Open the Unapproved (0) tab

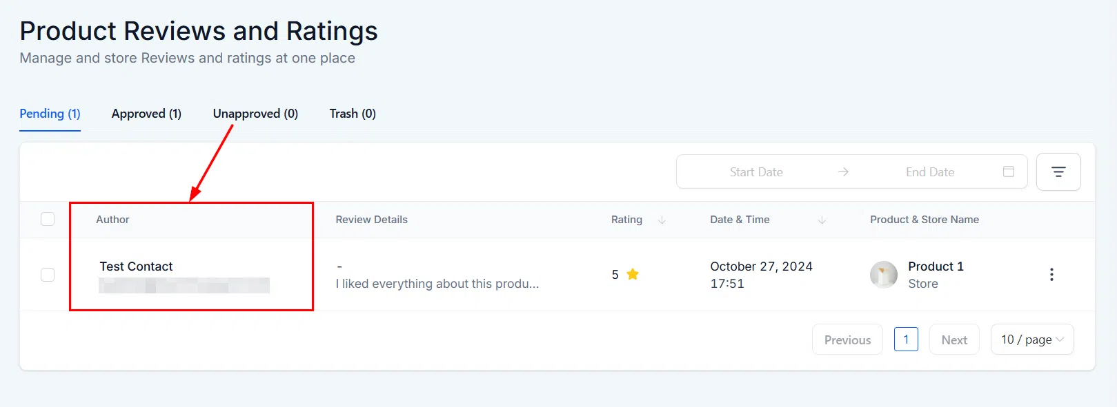pyautogui.click(x=255, y=114)
